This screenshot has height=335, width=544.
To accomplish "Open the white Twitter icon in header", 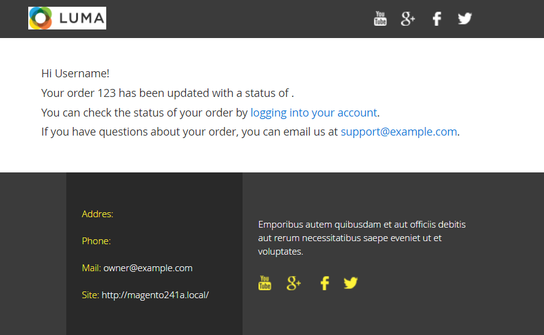I will coord(465,18).
